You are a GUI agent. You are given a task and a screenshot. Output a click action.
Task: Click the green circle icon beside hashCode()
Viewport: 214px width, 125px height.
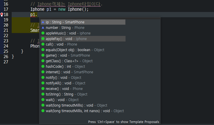(43, 66)
